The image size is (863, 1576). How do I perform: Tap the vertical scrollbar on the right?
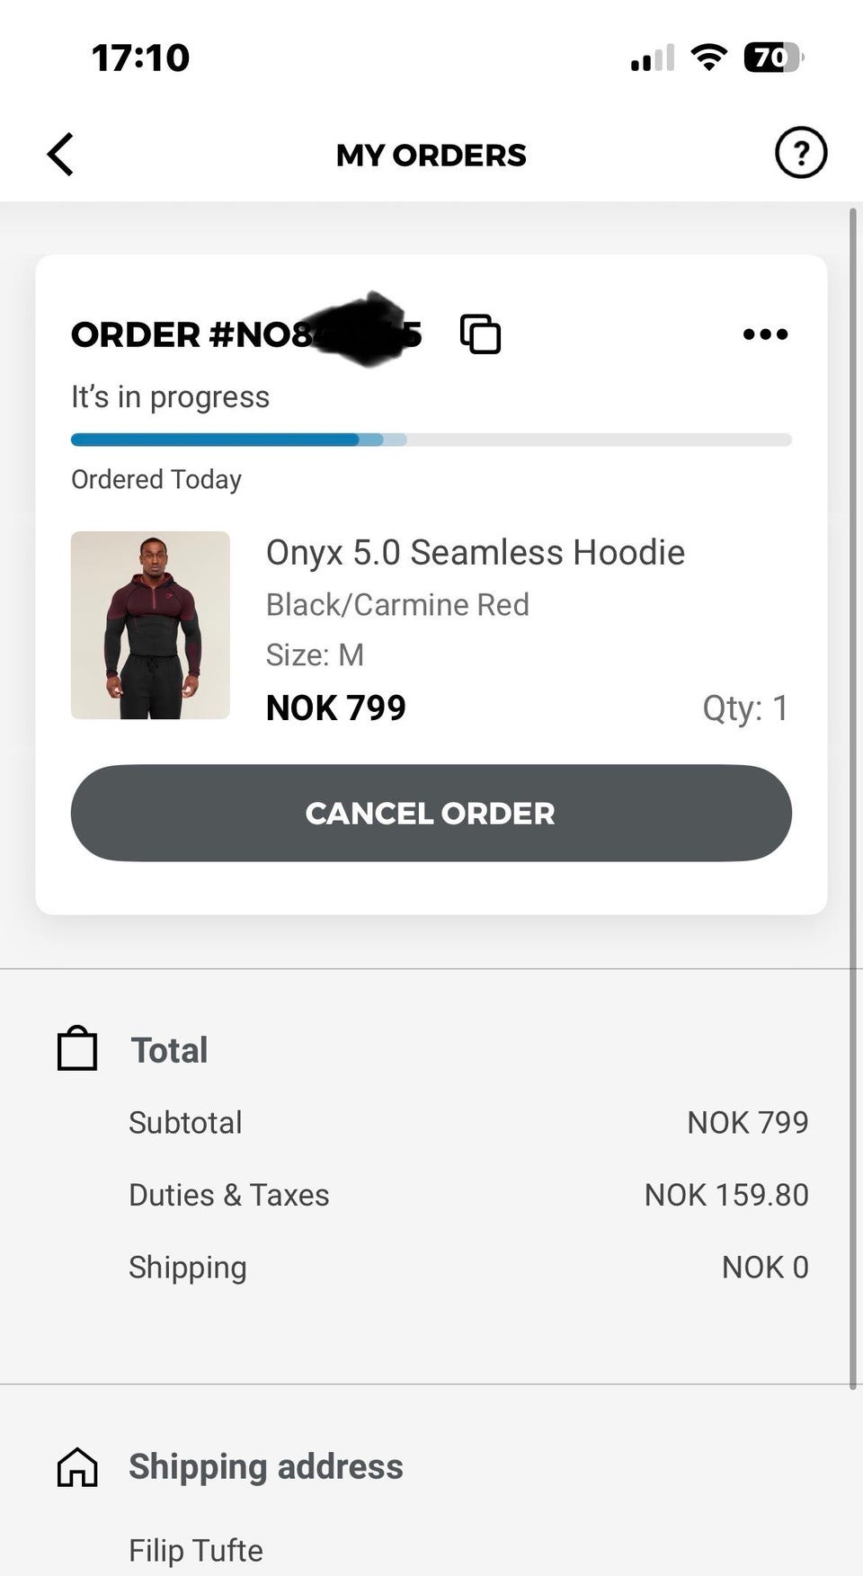(x=852, y=798)
